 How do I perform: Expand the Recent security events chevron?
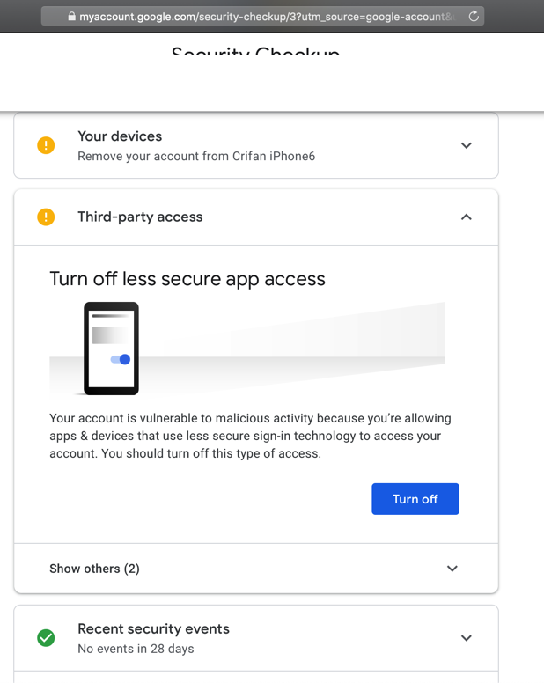coord(467,638)
